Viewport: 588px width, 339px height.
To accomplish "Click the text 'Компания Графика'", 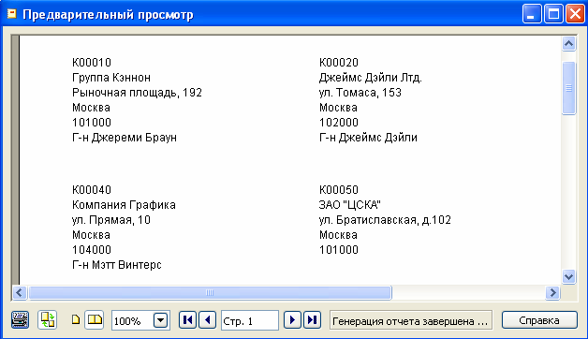I will click(x=124, y=205).
